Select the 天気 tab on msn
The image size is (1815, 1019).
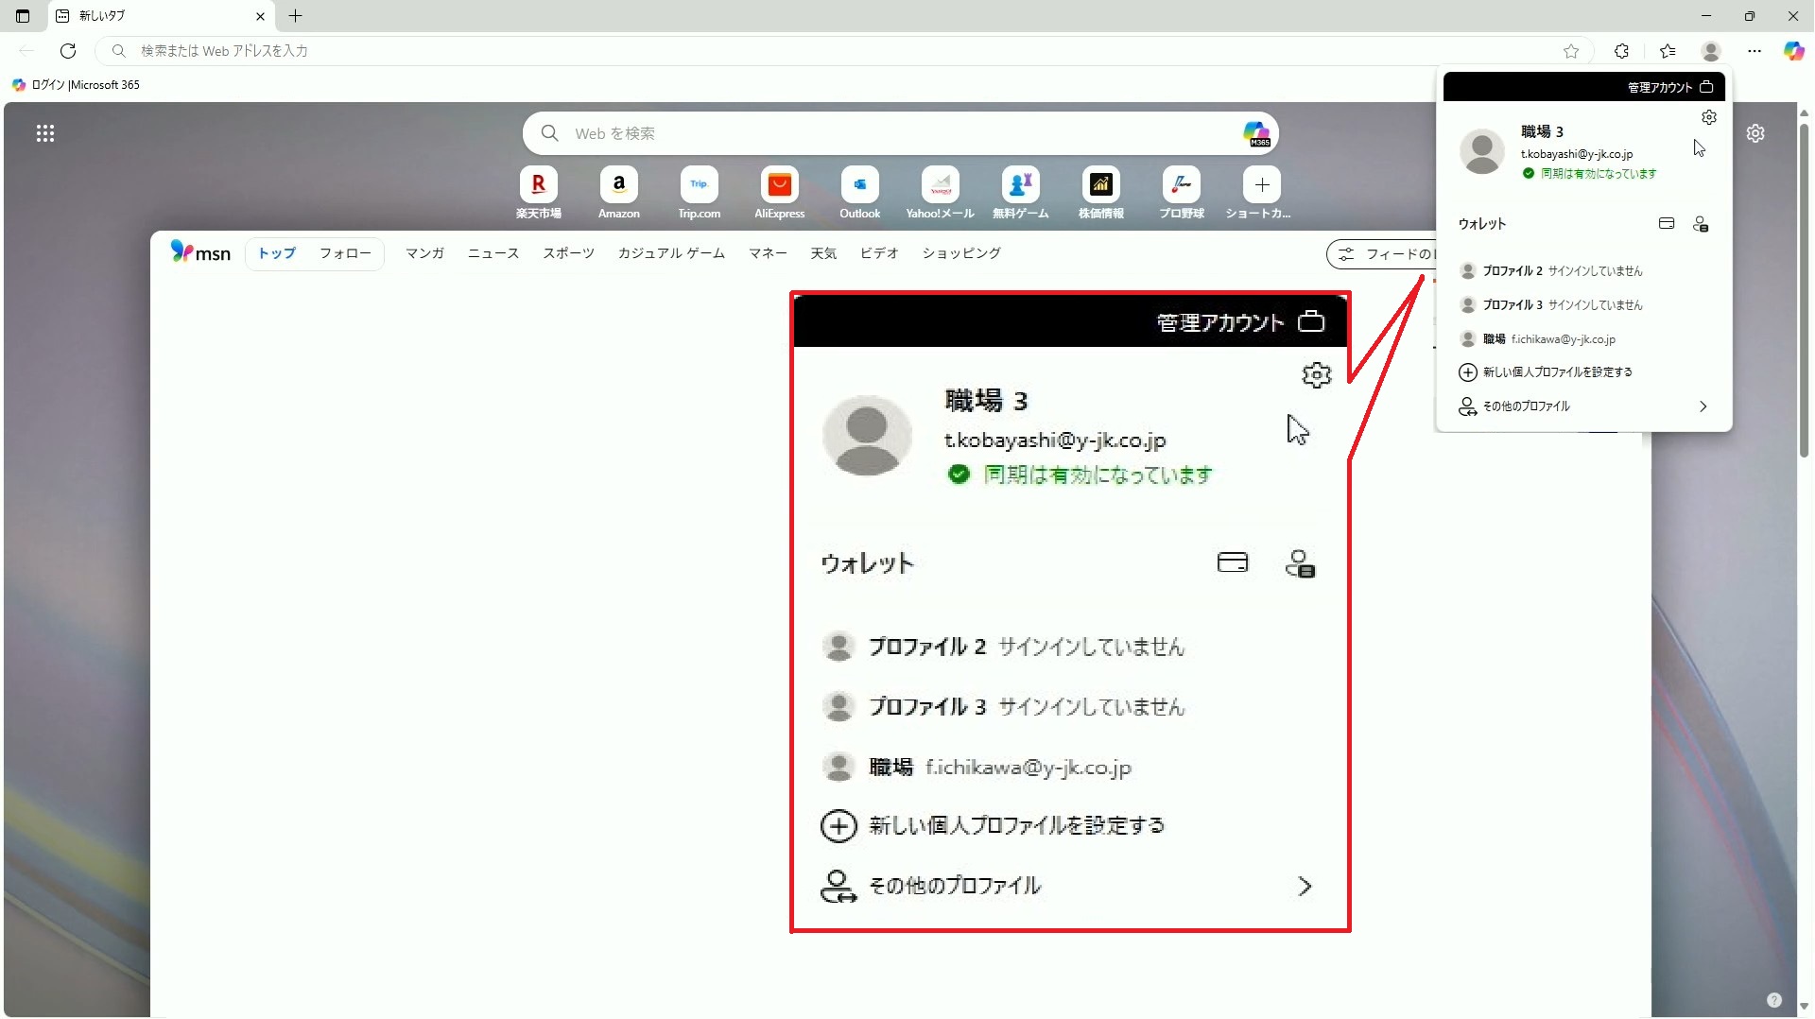click(x=822, y=253)
